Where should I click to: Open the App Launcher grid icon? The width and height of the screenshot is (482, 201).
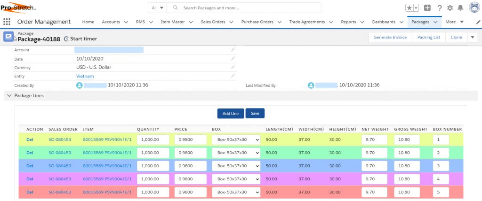pyautogui.click(x=7, y=22)
